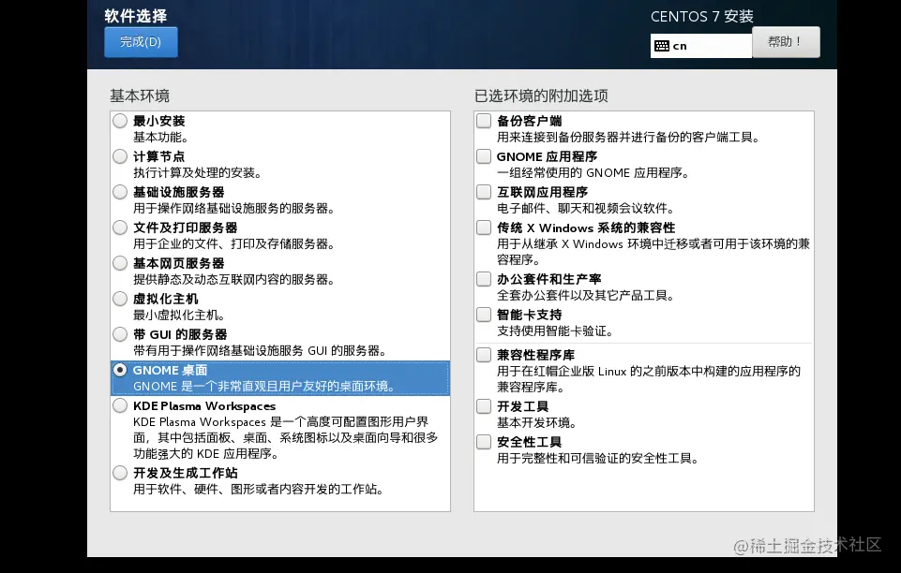Select the 开发及生成工作站 radio button
901x573 pixels.
[x=120, y=473]
